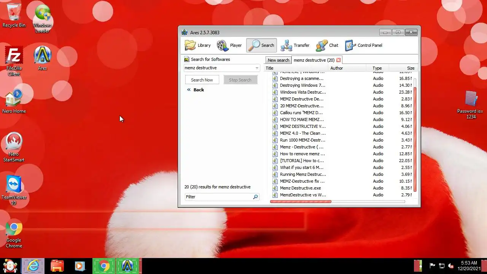
Task: Click audio file icon of 'MEMZ-Destructive fix ...'
Action: (x=275, y=181)
